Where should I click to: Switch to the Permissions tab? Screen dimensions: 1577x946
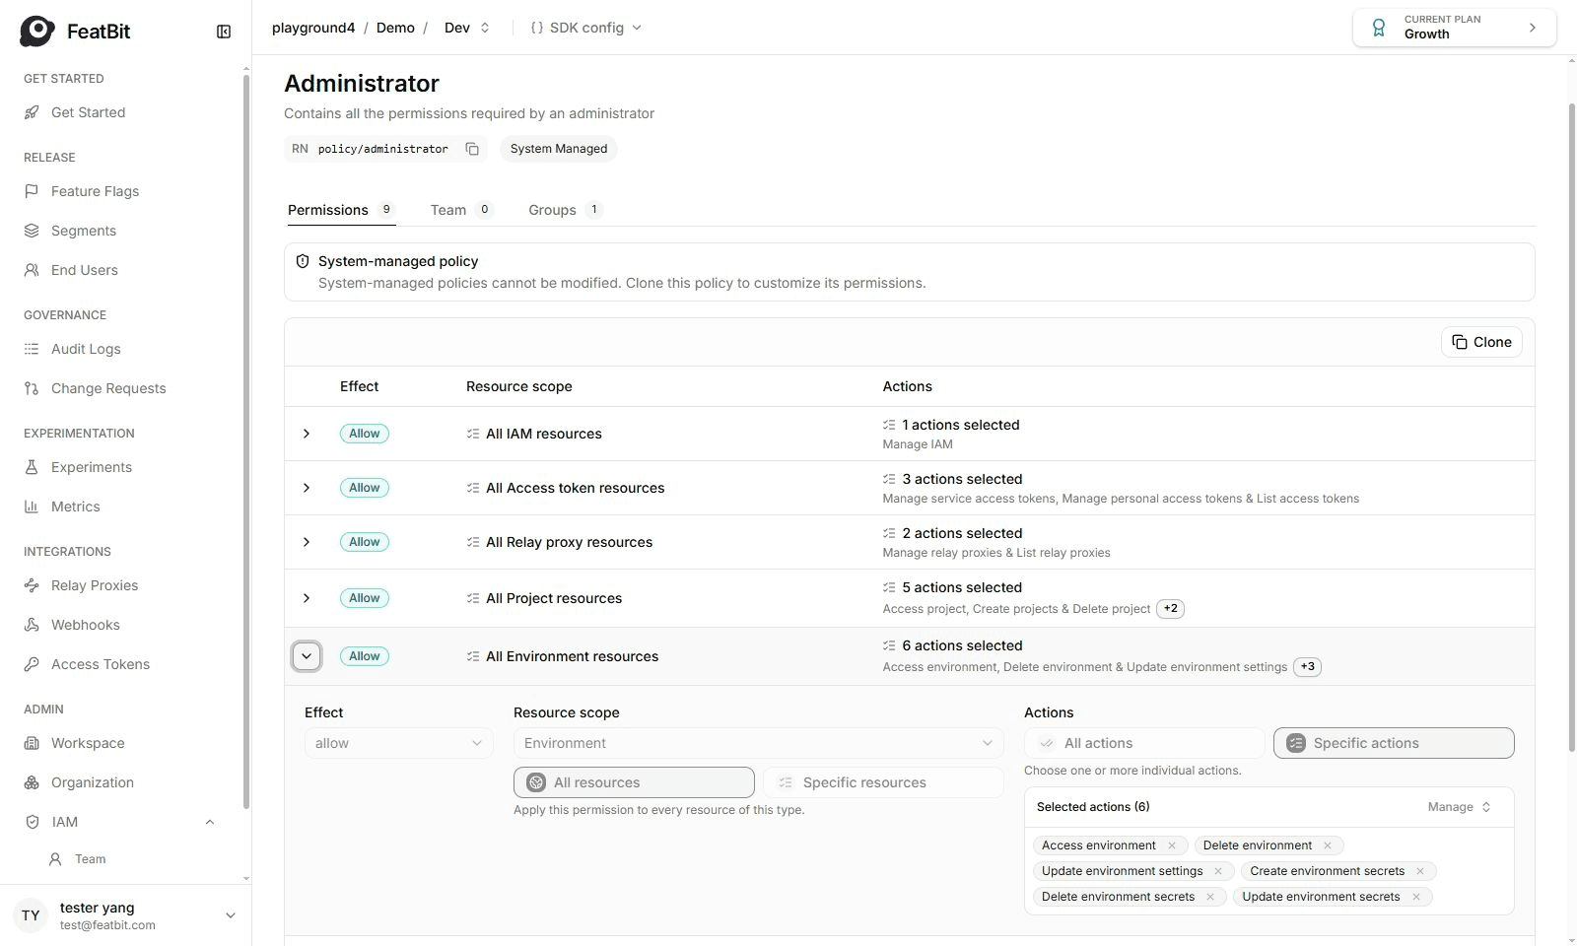pyautogui.click(x=341, y=210)
